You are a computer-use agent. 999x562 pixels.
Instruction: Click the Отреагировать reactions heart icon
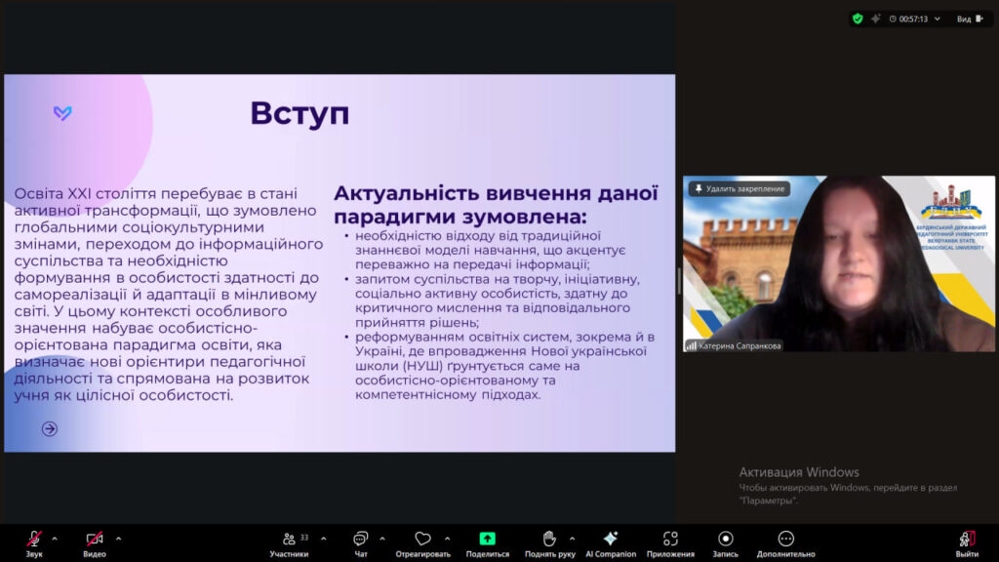click(422, 540)
